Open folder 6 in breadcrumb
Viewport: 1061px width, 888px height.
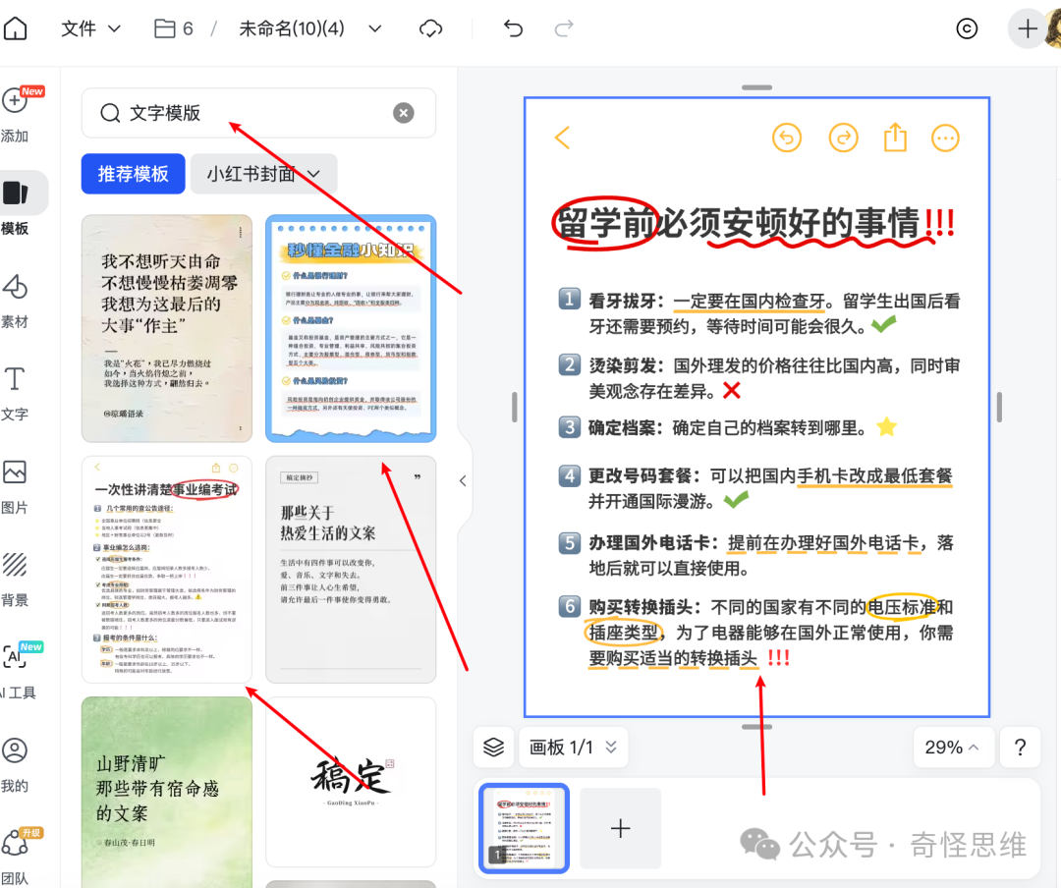point(174,28)
